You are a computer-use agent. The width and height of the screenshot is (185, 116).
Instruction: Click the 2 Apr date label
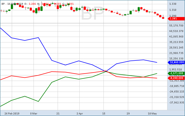(80, 114)
